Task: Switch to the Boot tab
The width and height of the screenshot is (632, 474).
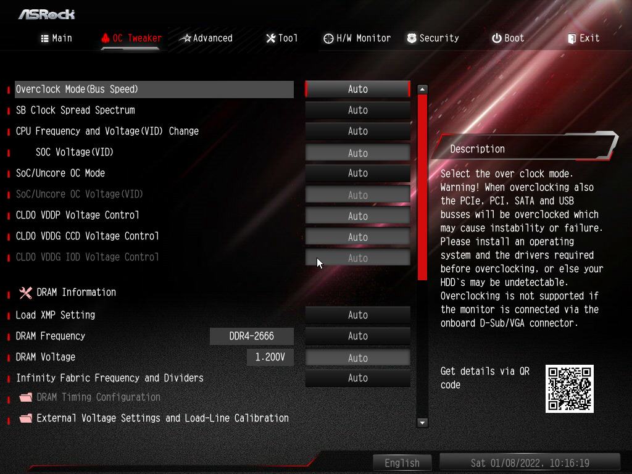Action: (508, 38)
